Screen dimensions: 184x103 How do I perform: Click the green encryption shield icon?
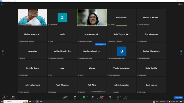pyautogui.click(x=2, y=4)
